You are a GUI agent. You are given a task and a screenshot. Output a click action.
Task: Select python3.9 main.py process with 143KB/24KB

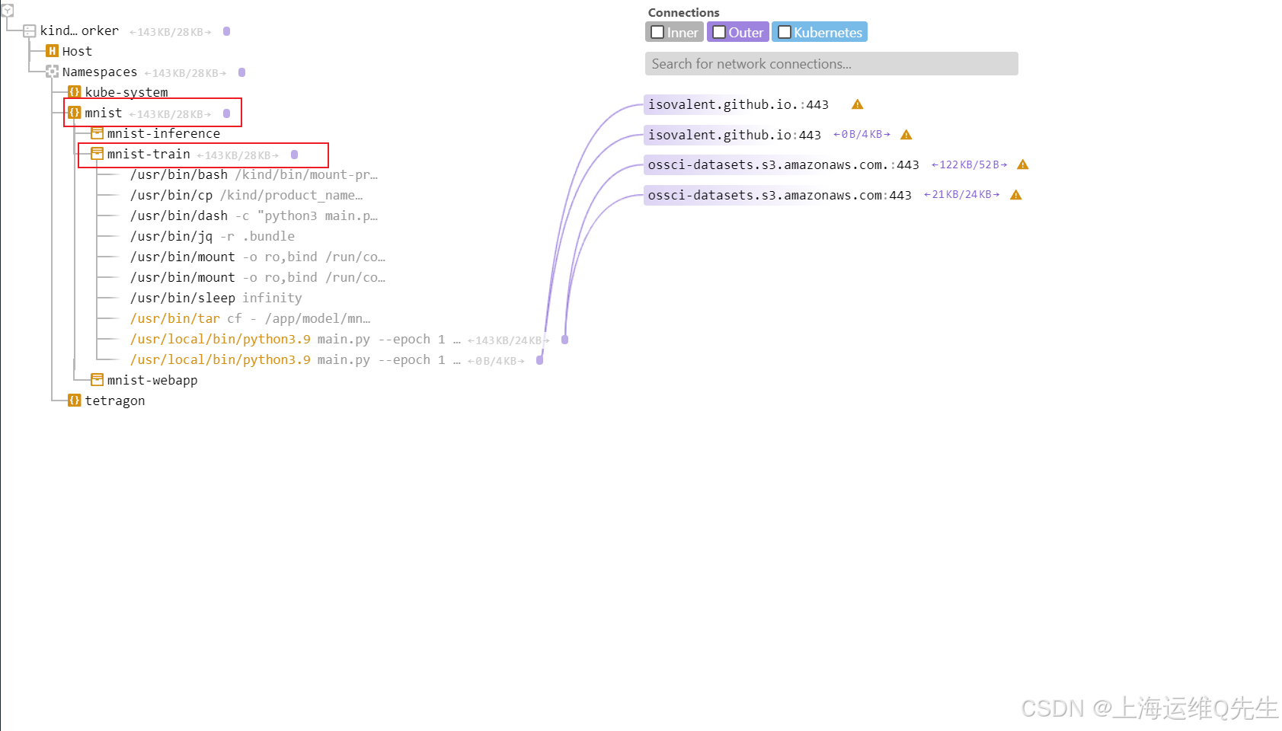coord(296,339)
